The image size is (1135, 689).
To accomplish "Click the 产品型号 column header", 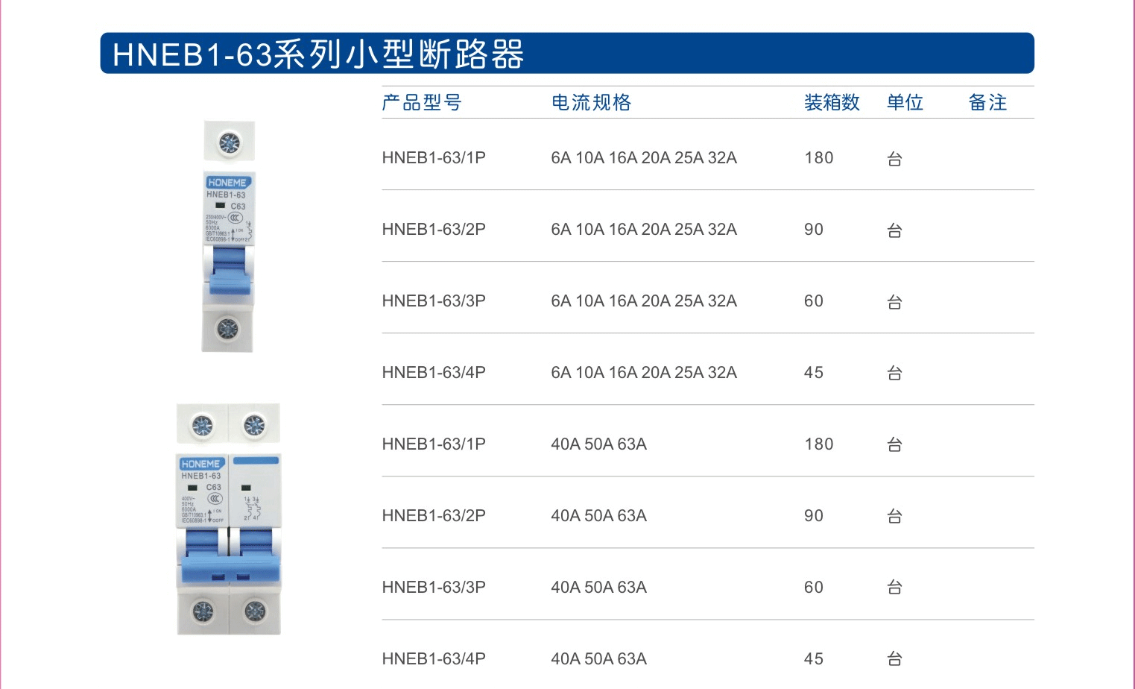I will coord(422,102).
